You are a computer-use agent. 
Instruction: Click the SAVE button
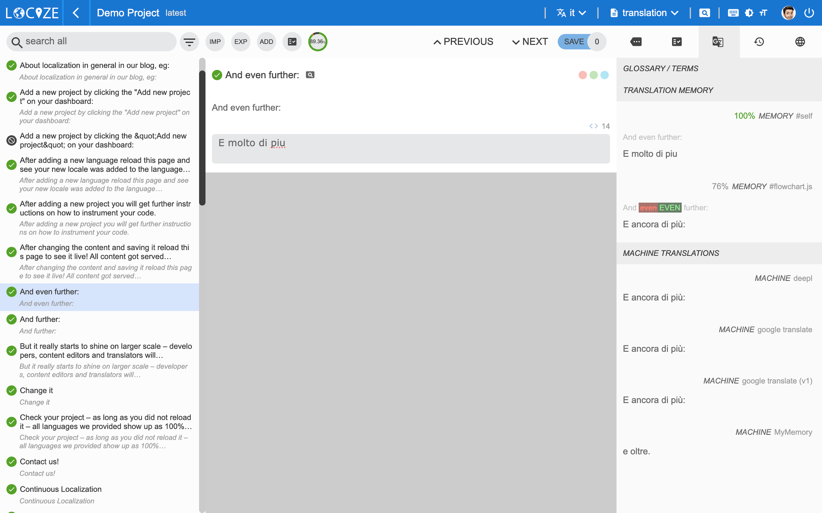coord(573,42)
